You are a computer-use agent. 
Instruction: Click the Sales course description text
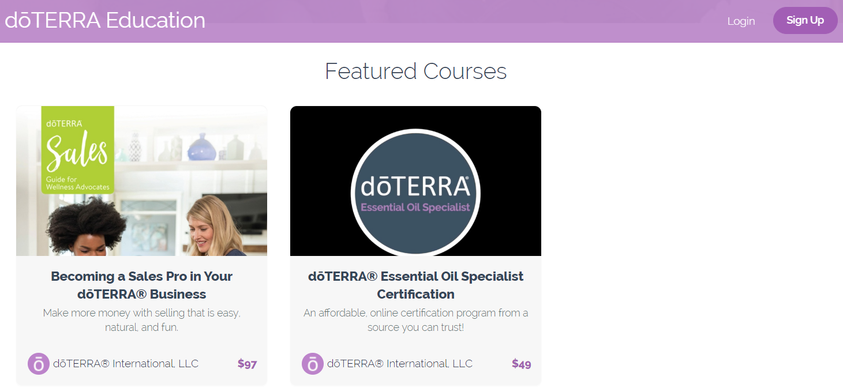coord(141,320)
